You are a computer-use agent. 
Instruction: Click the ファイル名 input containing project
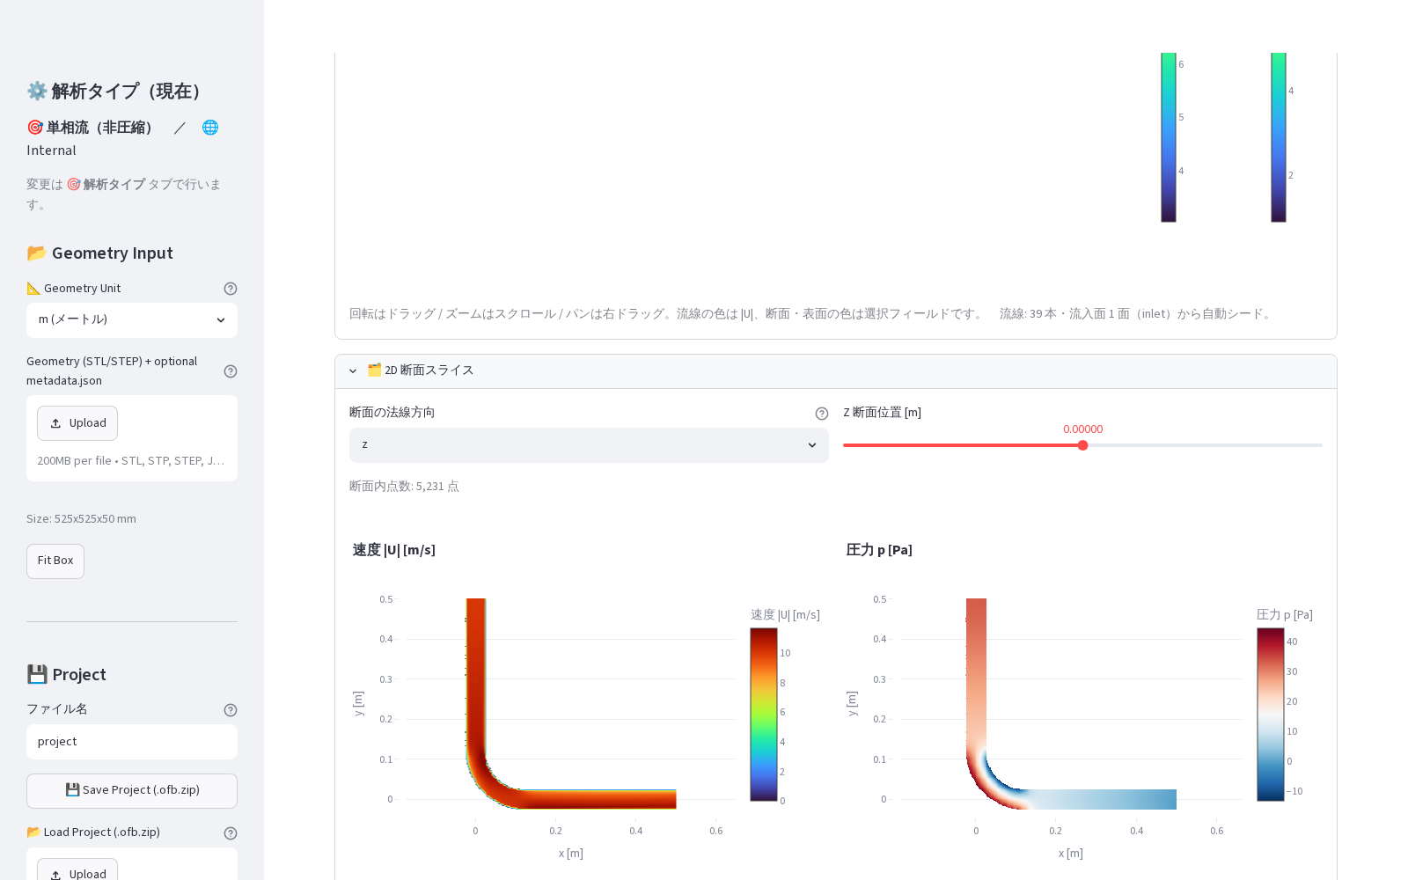pos(132,742)
